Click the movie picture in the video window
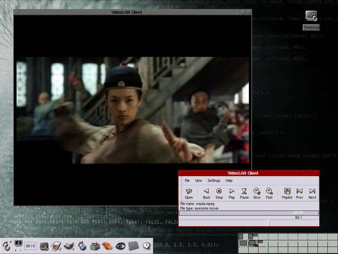This screenshot has height=254, width=338. point(132,110)
